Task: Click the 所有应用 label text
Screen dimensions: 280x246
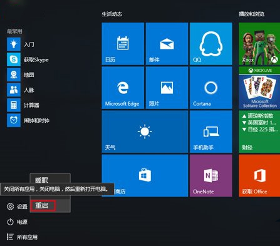Action: coord(28,237)
